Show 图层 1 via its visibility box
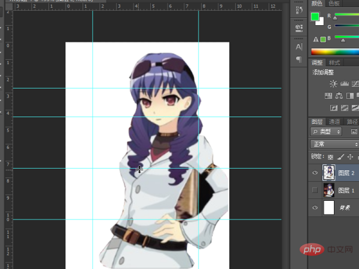This screenshot has width=359, height=269. click(x=315, y=190)
